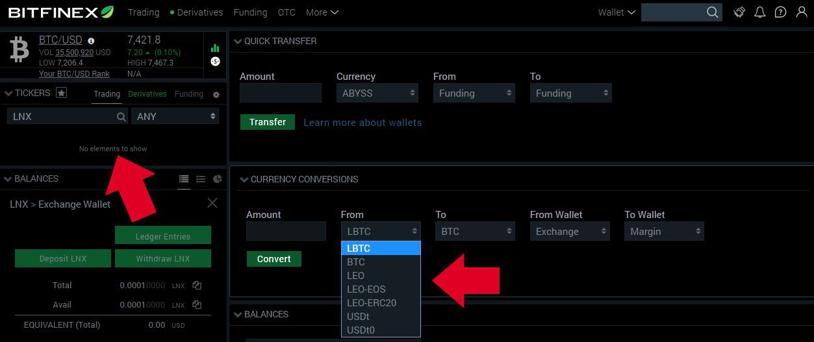Switch Balances to detailed list view
The width and height of the screenshot is (814, 342).
(184, 179)
